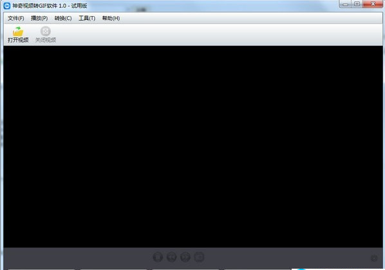Image resolution: width=385 pixels, height=270 pixels.
Task: Maximize the GIF converter window
Action: pyautogui.click(x=357, y=4)
